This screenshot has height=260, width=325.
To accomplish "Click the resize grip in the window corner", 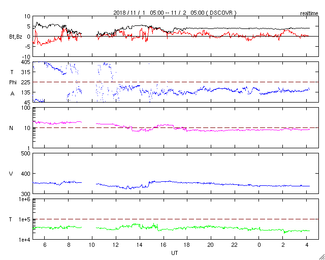I will click(321, 256).
